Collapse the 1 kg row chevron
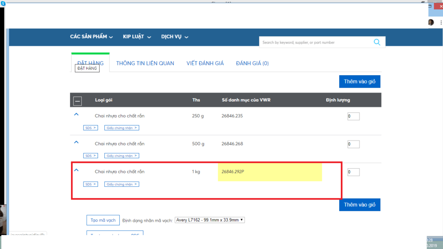The width and height of the screenshot is (443, 249). [77, 170]
